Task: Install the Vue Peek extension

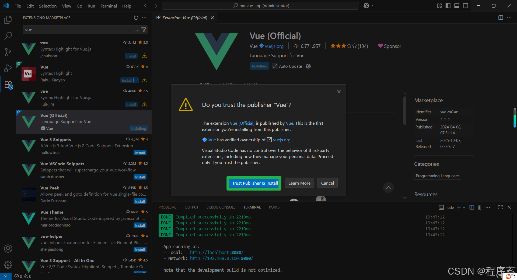Action: coord(140,201)
